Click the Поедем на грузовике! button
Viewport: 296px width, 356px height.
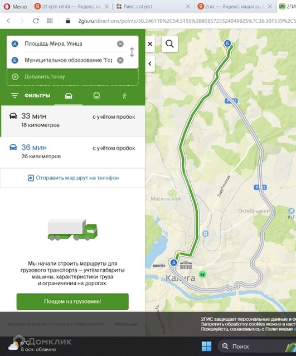(72, 301)
